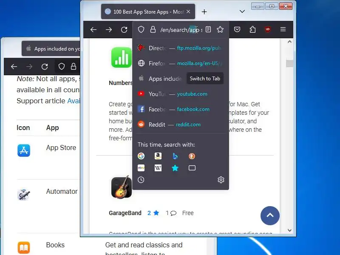Search with Bing this time

pyautogui.click(x=175, y=156)
